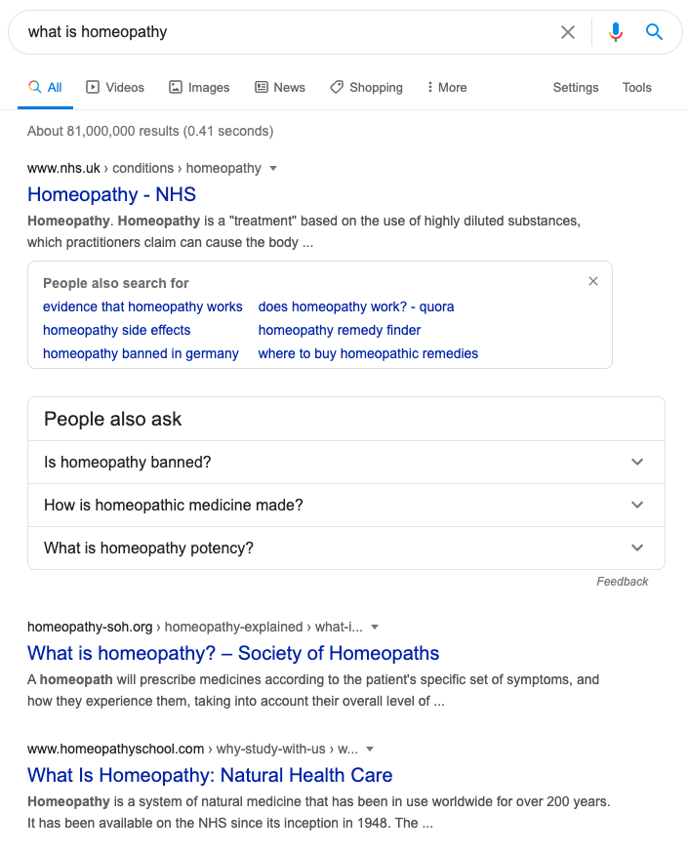This screenshot has width=688, height=854.
Task: Click the blue search magnifier button
Action: pyautogui.click(x=654, y=32)
